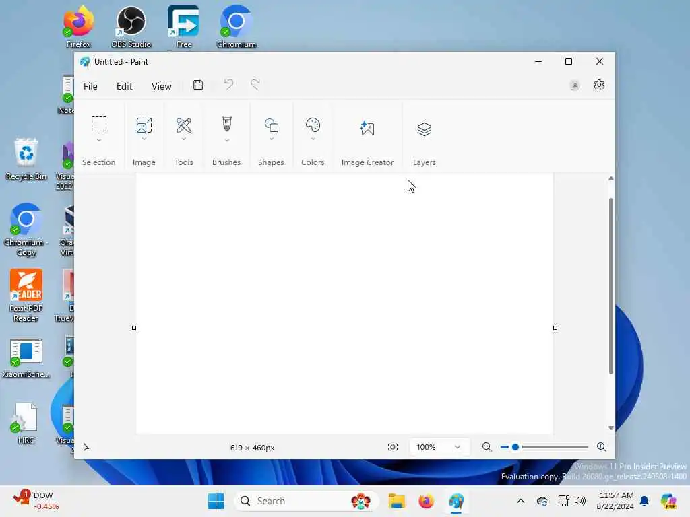Click the zoom in magnifier icon
Viewport: 690px width, 517px height.
click(602, 447)
